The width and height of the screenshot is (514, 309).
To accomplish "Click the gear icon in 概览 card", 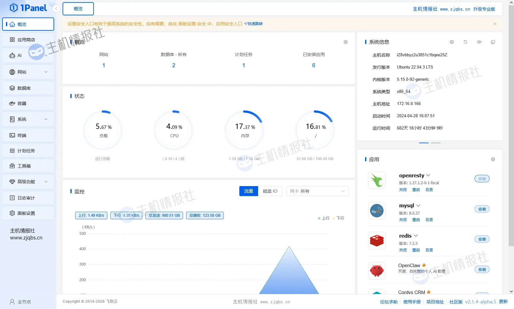I will [x=345, y=42].
